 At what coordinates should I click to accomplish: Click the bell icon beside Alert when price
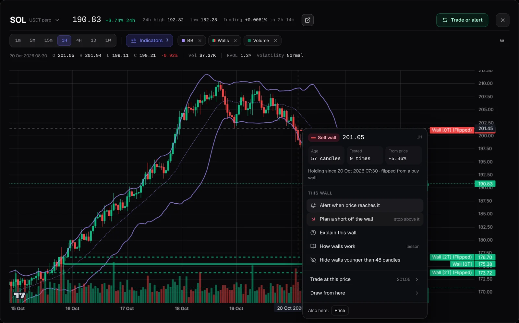pos(313,205)
